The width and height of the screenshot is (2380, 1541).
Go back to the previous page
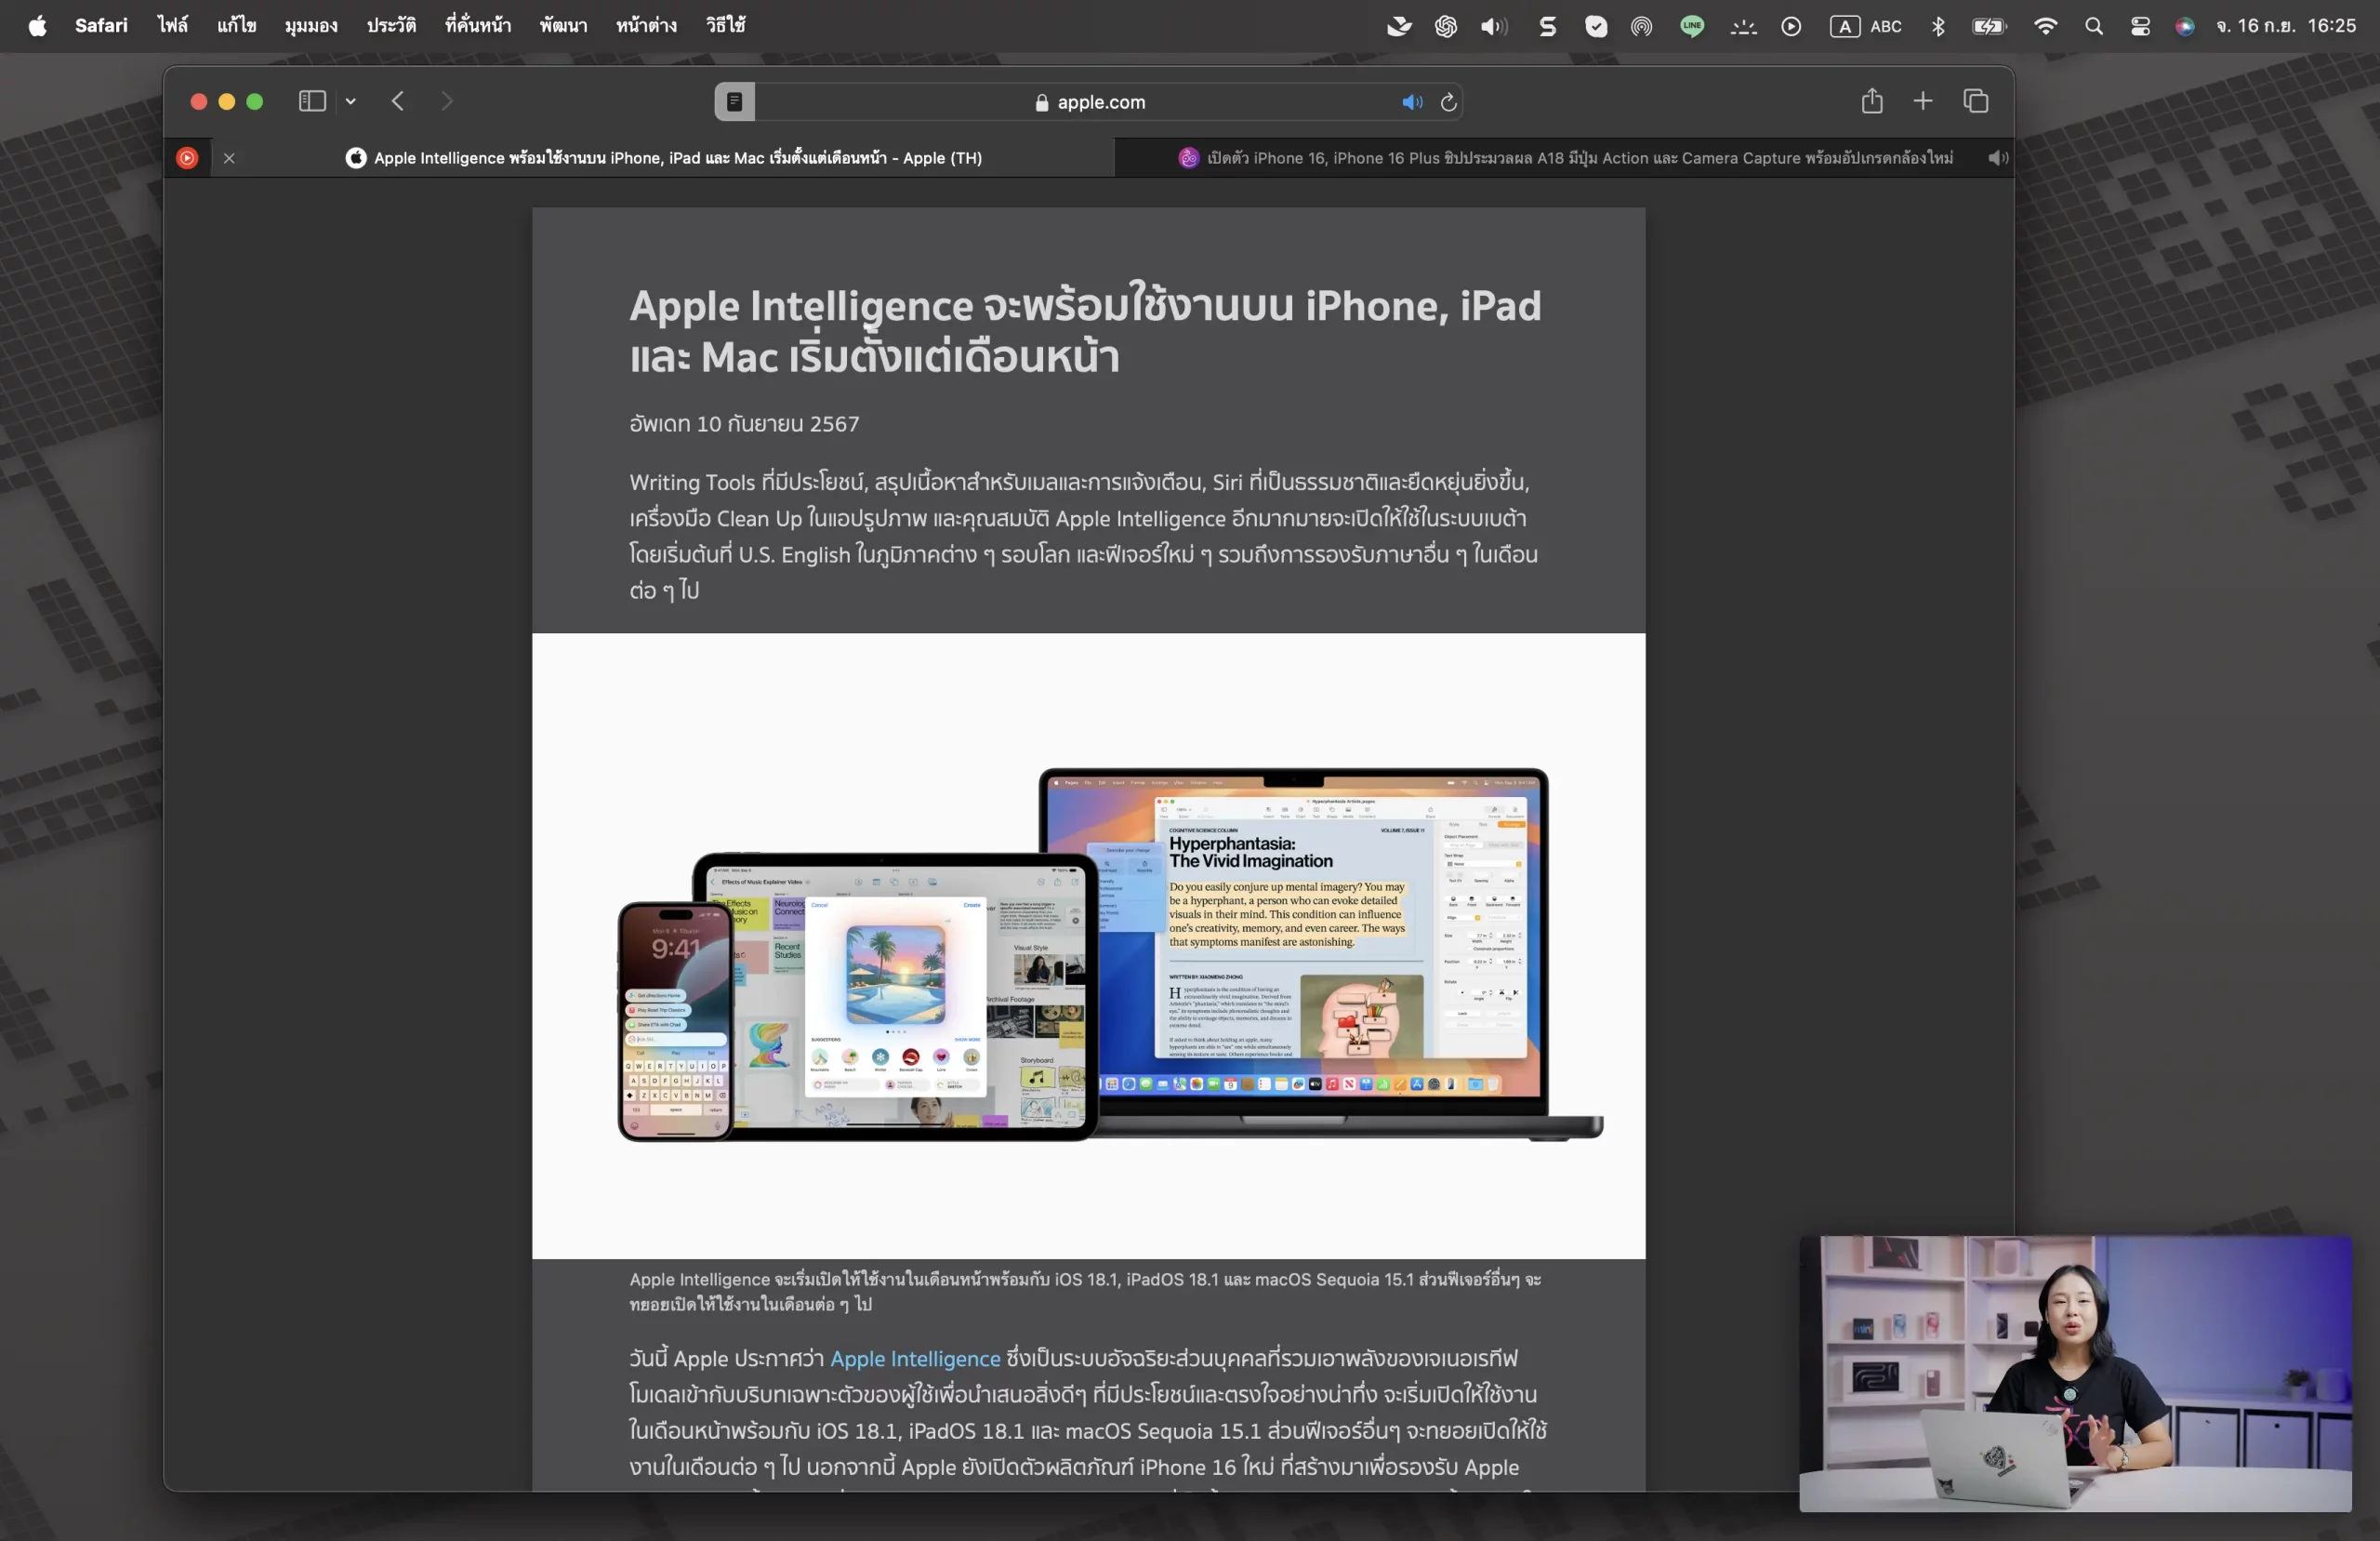coord(398,101)
